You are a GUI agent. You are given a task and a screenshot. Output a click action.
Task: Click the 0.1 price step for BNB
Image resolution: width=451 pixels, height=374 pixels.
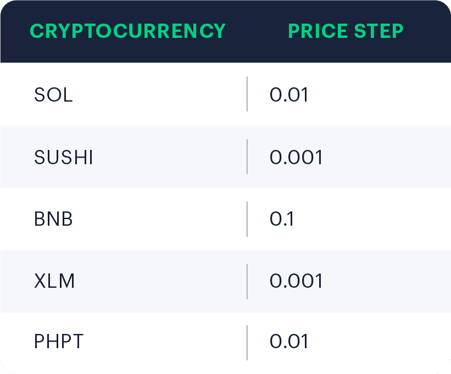(x=282, y=219)
